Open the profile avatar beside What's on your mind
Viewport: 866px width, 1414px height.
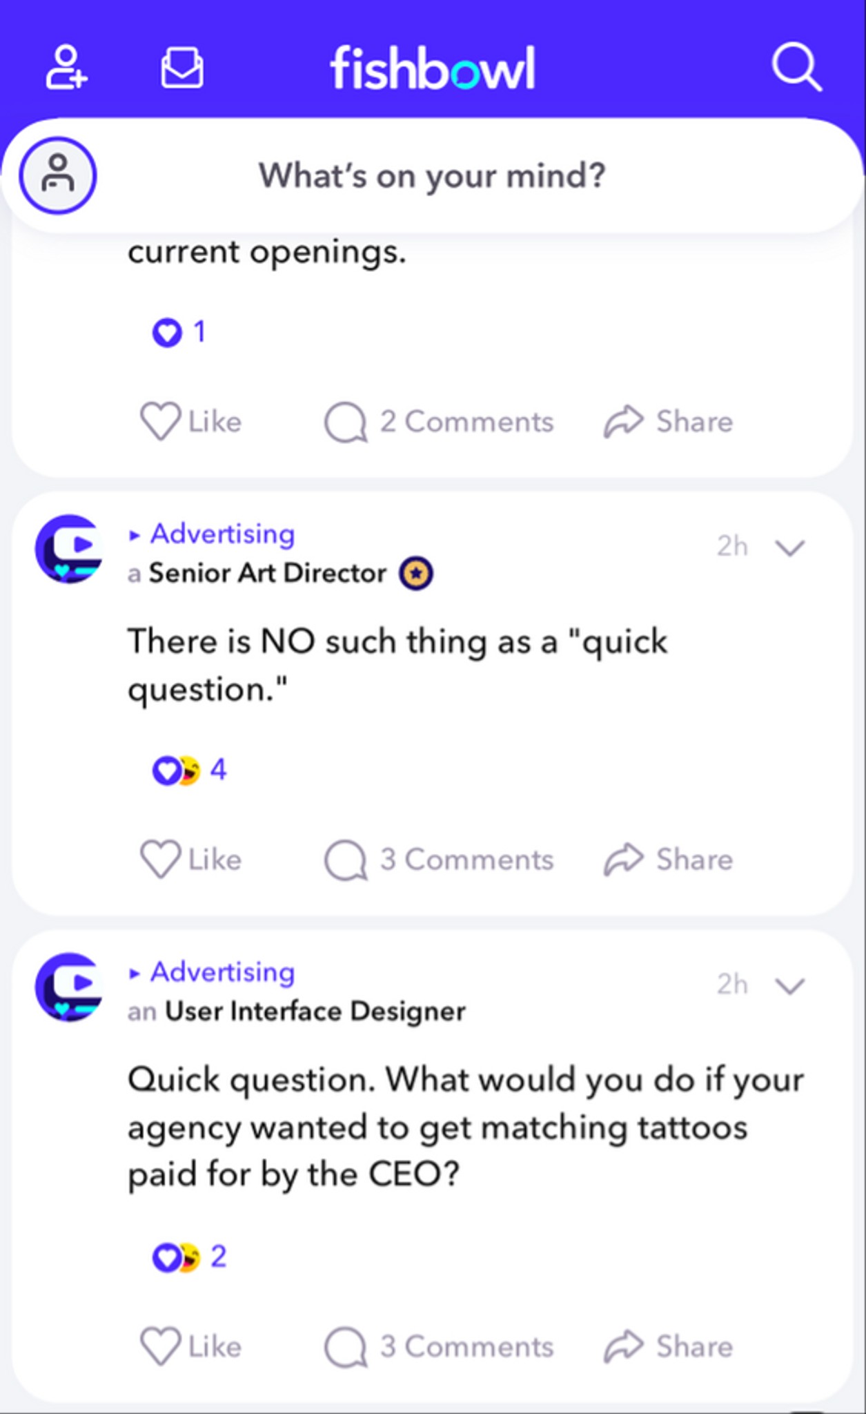tap(58, 175)
